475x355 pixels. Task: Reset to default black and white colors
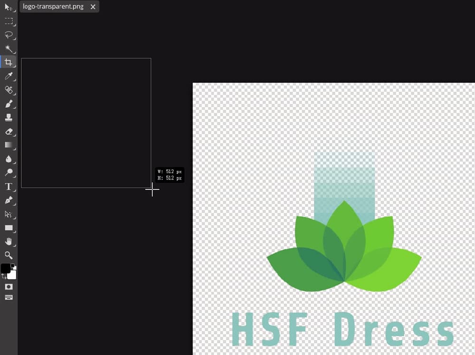tap(13, 266)
